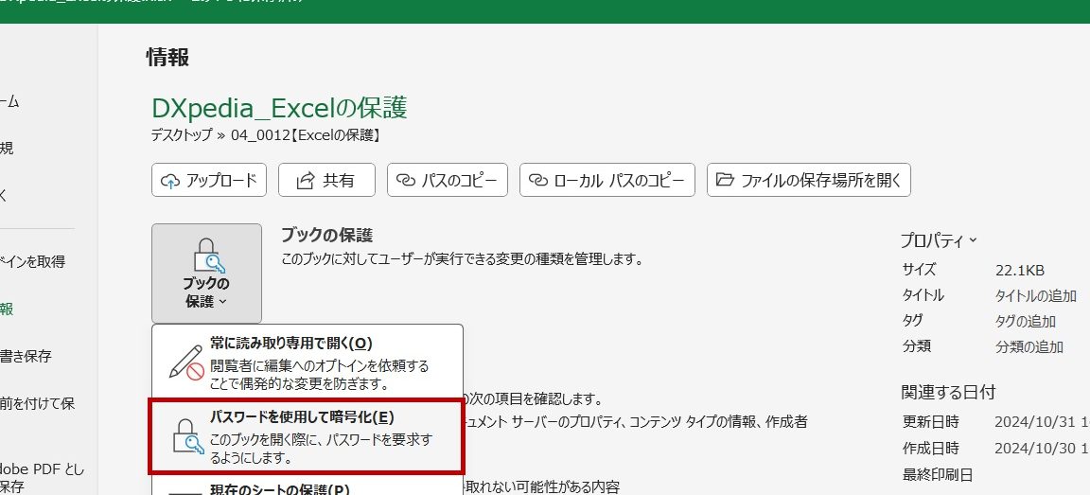Click the link icon beside ローカル パスのコピー
1090x495 pixels.
click(x=538, y=181)
